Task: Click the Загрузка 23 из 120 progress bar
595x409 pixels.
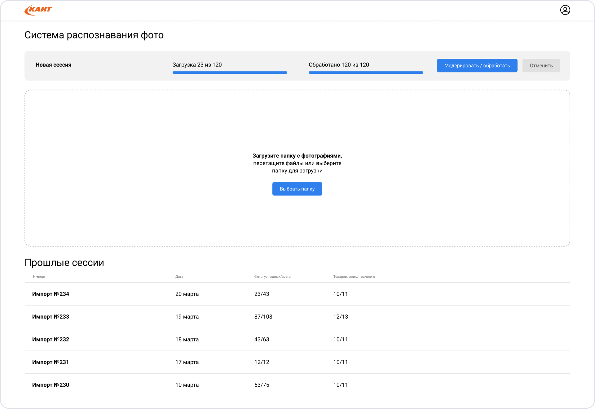Action: pos(230,72)
